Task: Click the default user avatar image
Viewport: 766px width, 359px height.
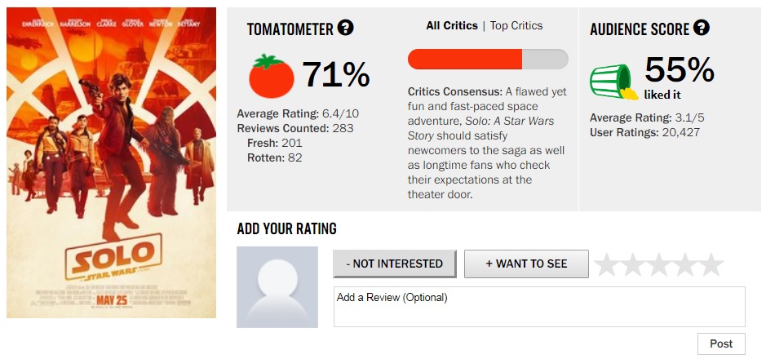Action: [x=277, y=287]
